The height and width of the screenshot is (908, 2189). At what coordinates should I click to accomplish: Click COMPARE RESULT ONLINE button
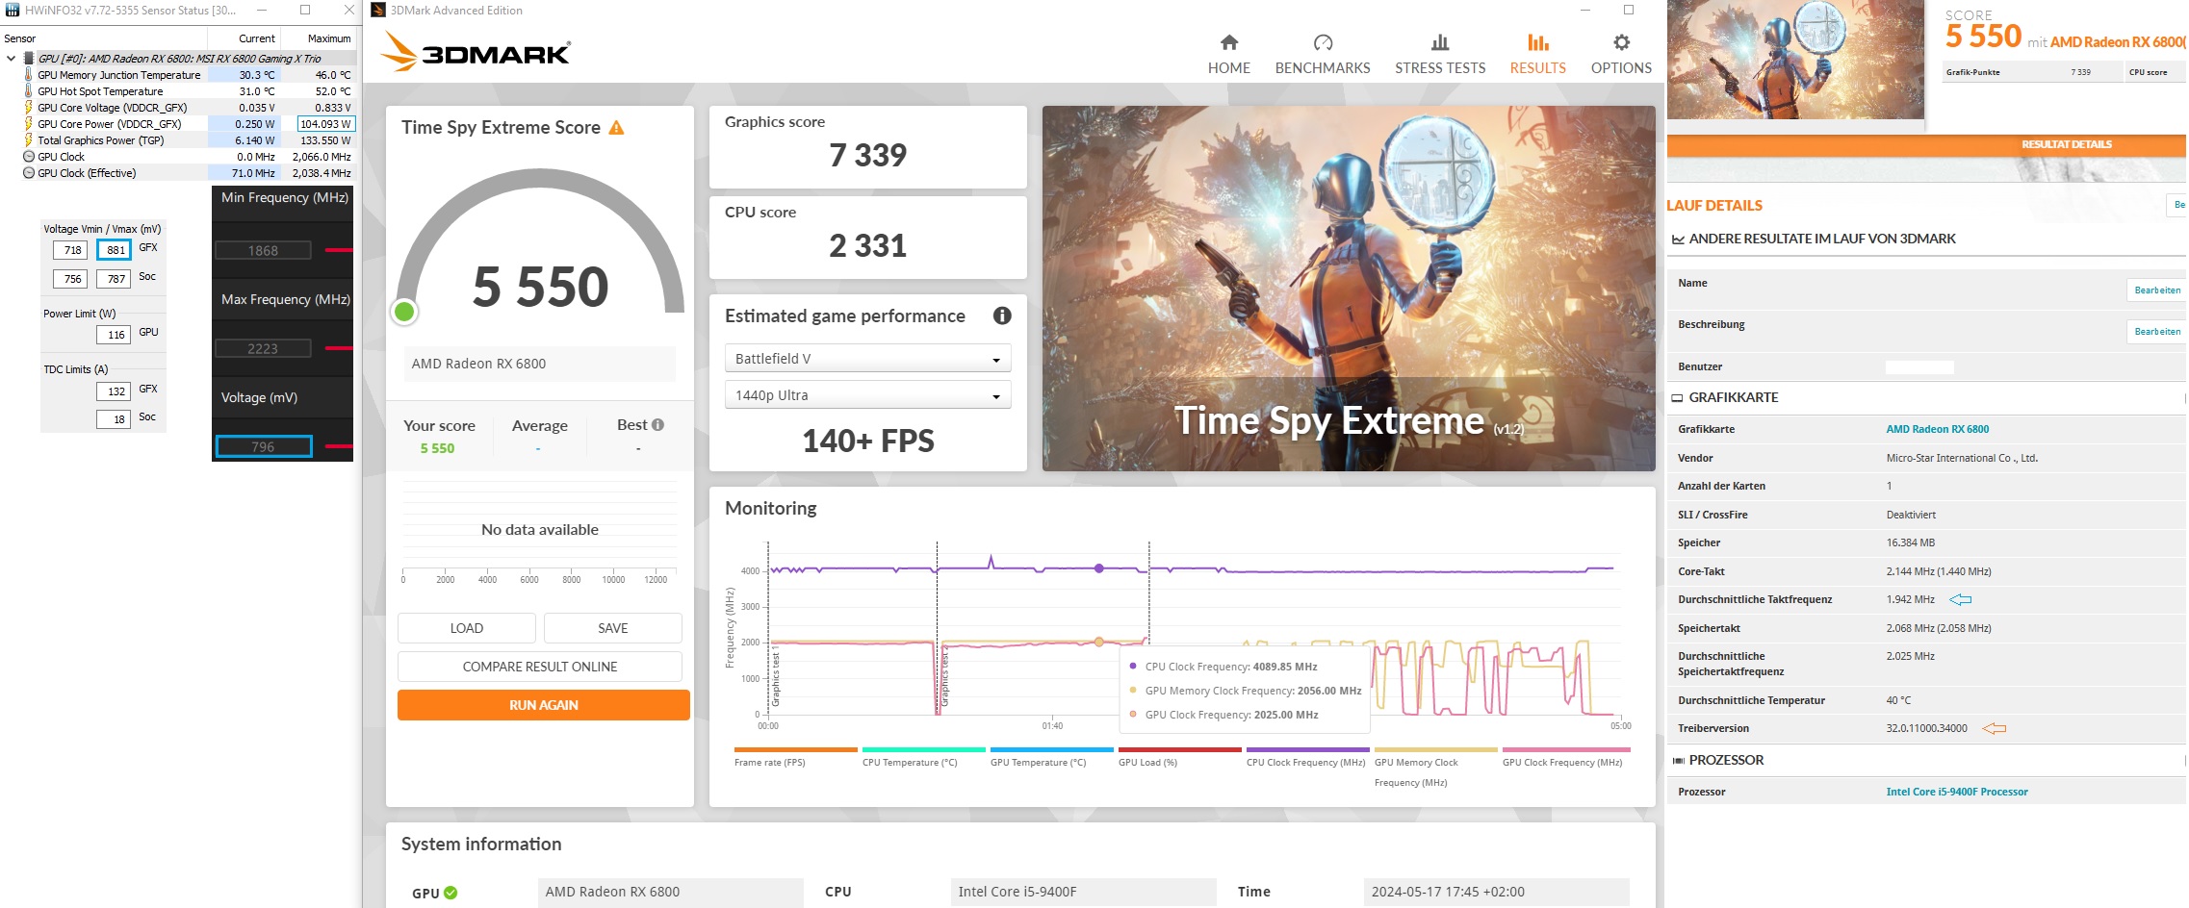coord(540,667)
